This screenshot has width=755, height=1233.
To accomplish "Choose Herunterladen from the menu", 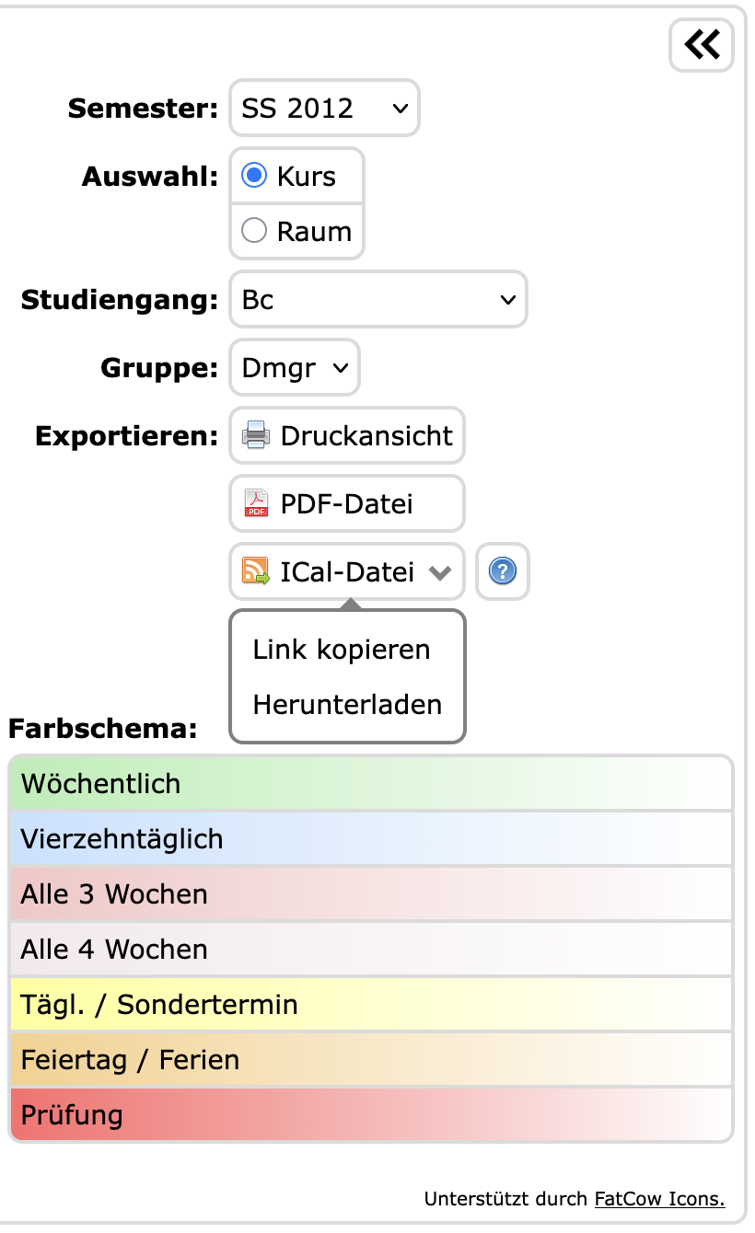I will pos(347,705).
